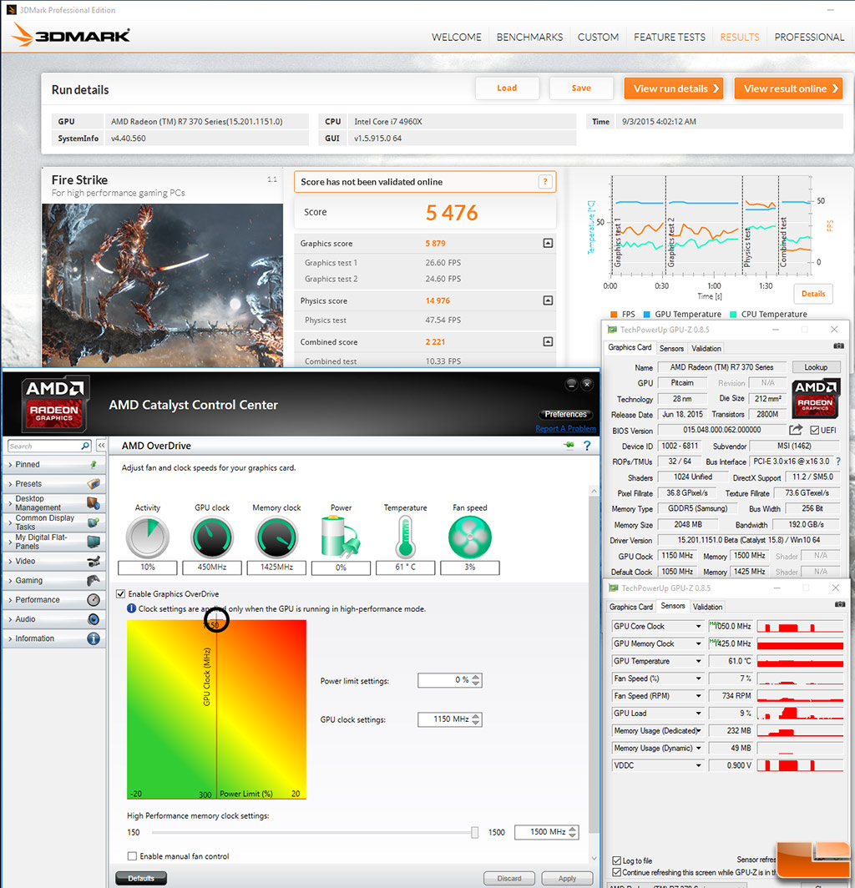The height and width of the screenshot is (888, 855).
Task: Open AMD OverDrive help question mark
Action: coord(587,446)
